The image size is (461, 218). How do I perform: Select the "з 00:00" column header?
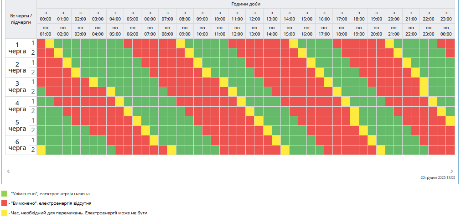point(46,16)
